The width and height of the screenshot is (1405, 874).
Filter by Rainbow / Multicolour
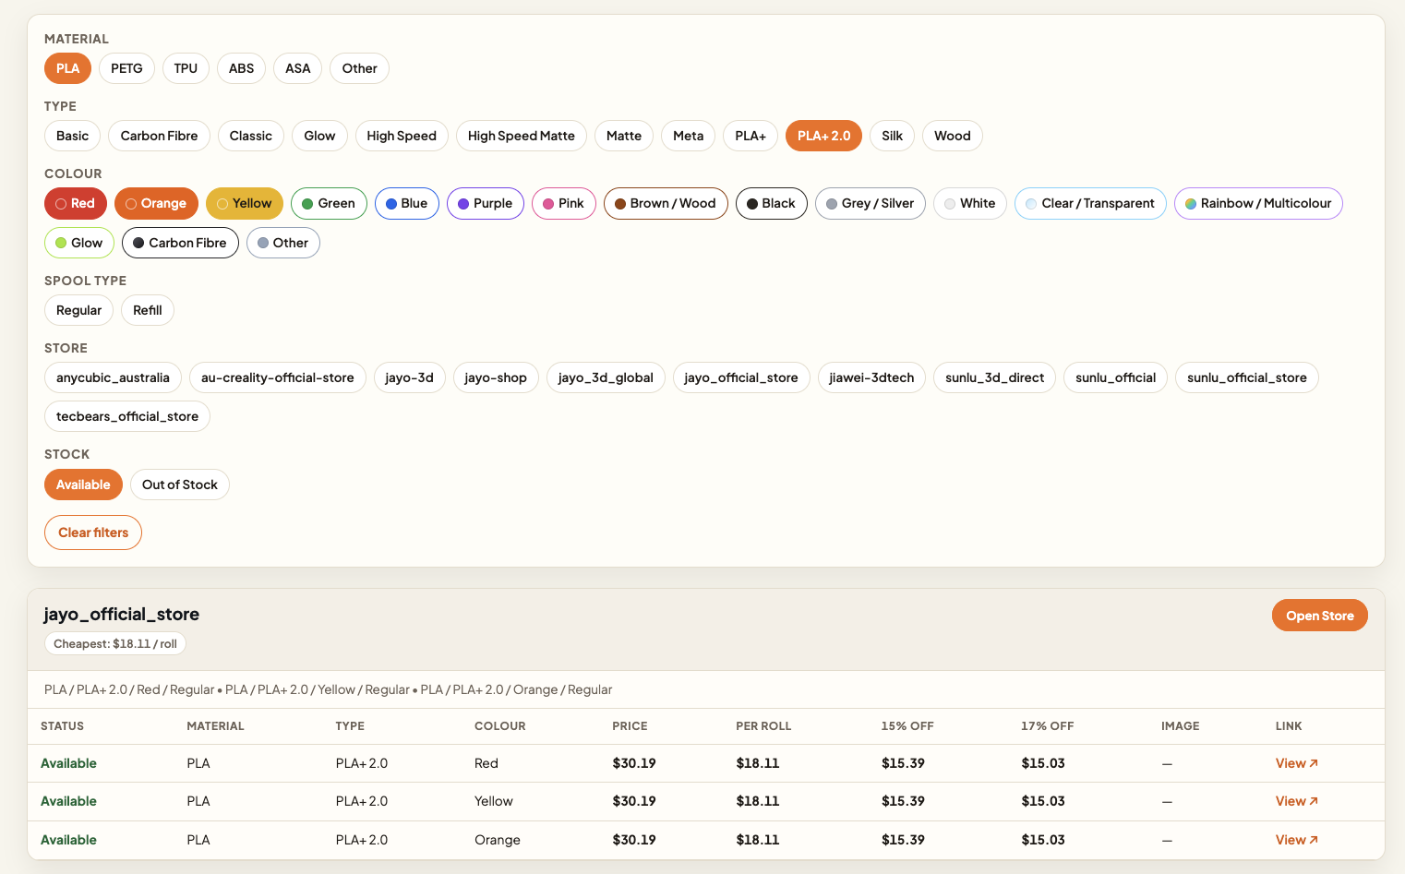(1258, 203)
